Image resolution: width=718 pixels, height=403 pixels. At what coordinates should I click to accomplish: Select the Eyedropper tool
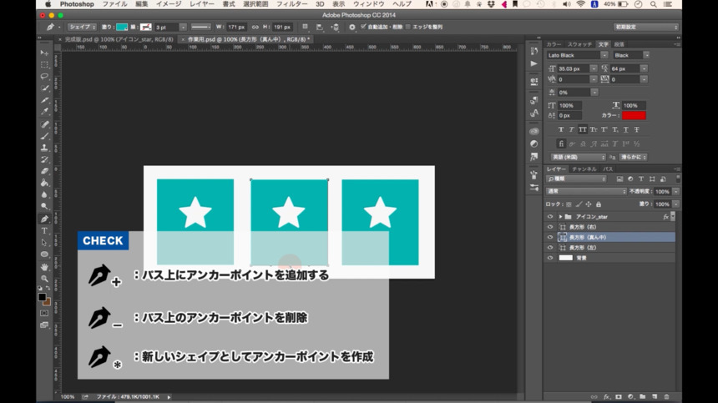(44, 112)
